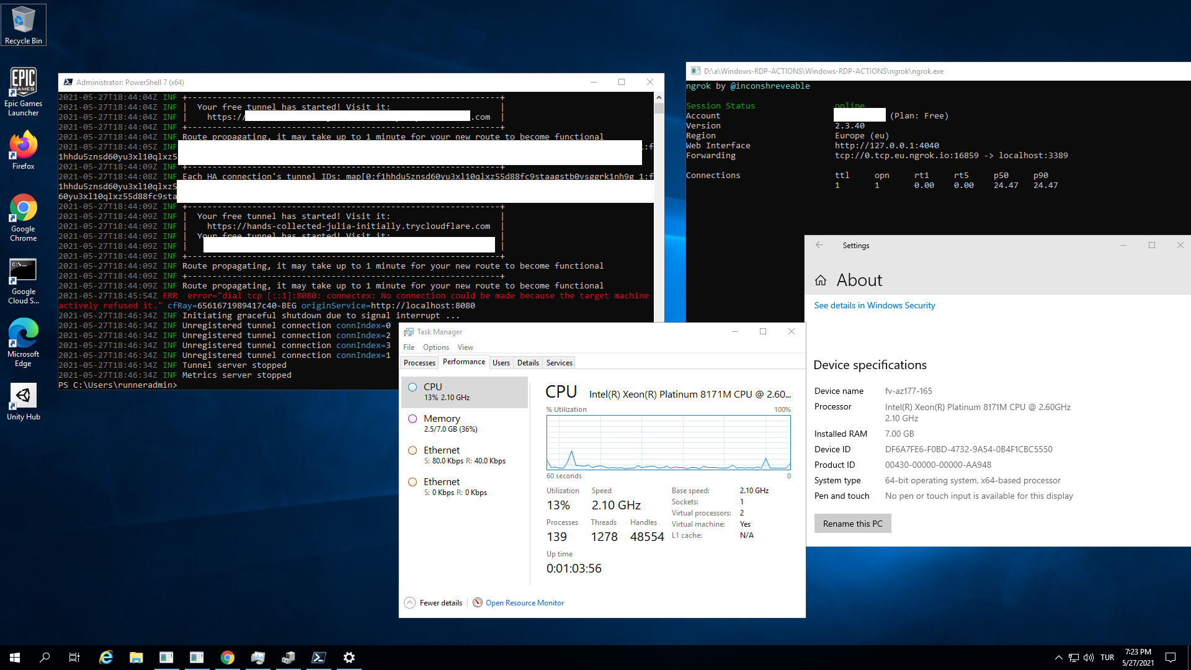
Task: Switch to the Processes tab
Action: pos(419,362)
